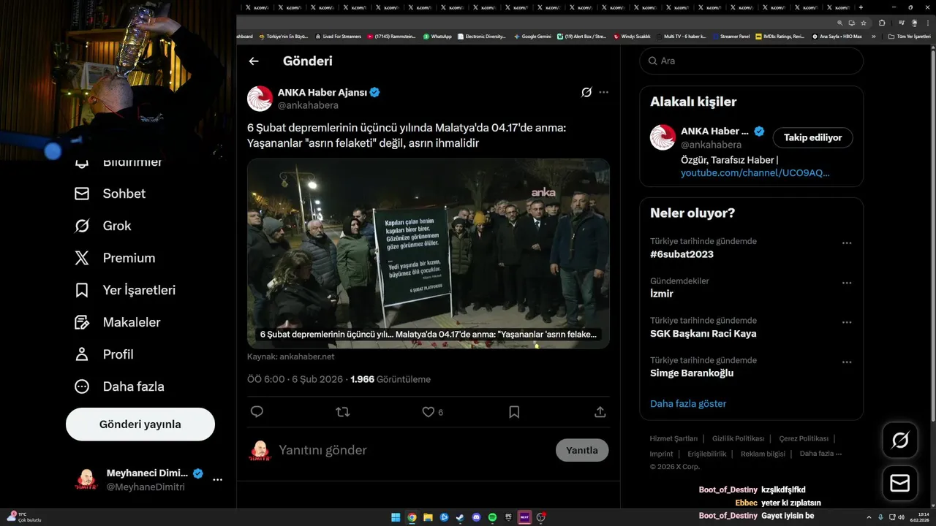936x526 pixels.
Task: Click the Ara search field
Action: 752,61
